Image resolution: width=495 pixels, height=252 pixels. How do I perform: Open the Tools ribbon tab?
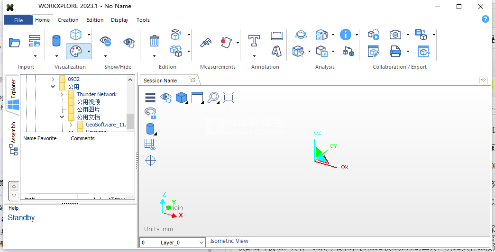[x=143, y=20]
